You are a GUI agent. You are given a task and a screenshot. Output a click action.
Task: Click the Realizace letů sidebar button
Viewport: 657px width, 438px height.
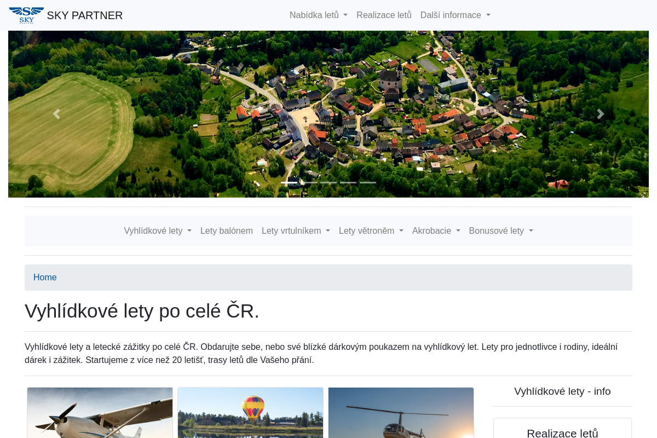[x=562, y=433]
